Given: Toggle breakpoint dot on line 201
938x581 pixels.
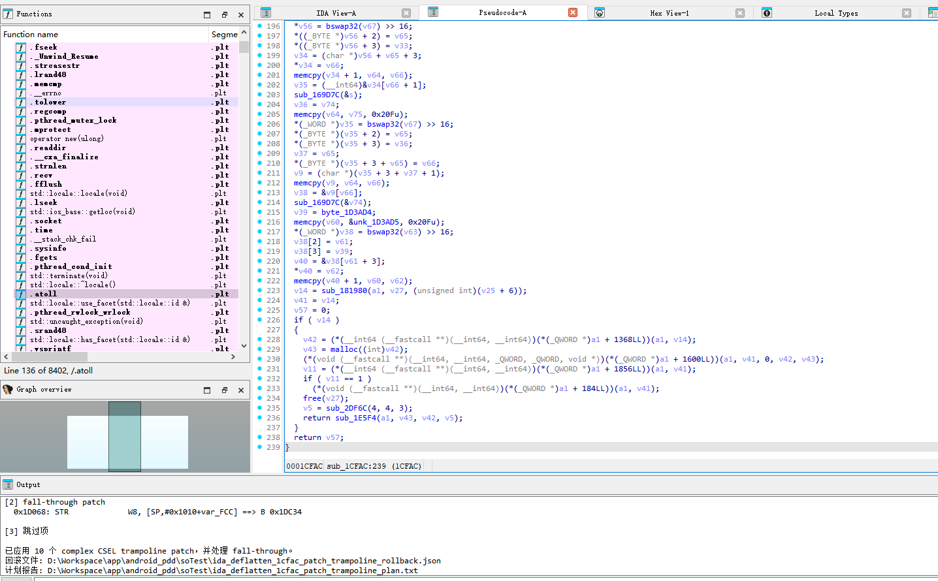Looking at the screenshot, I should click(259, 75).
